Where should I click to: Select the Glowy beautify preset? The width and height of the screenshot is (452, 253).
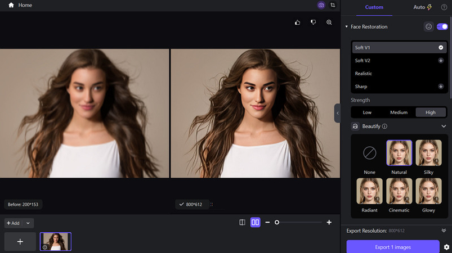429,191
